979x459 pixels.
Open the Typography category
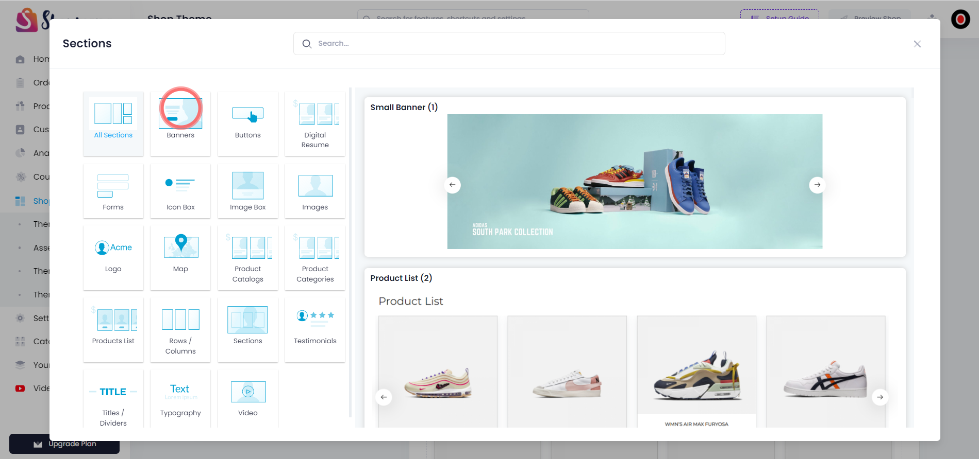point(180,399)
